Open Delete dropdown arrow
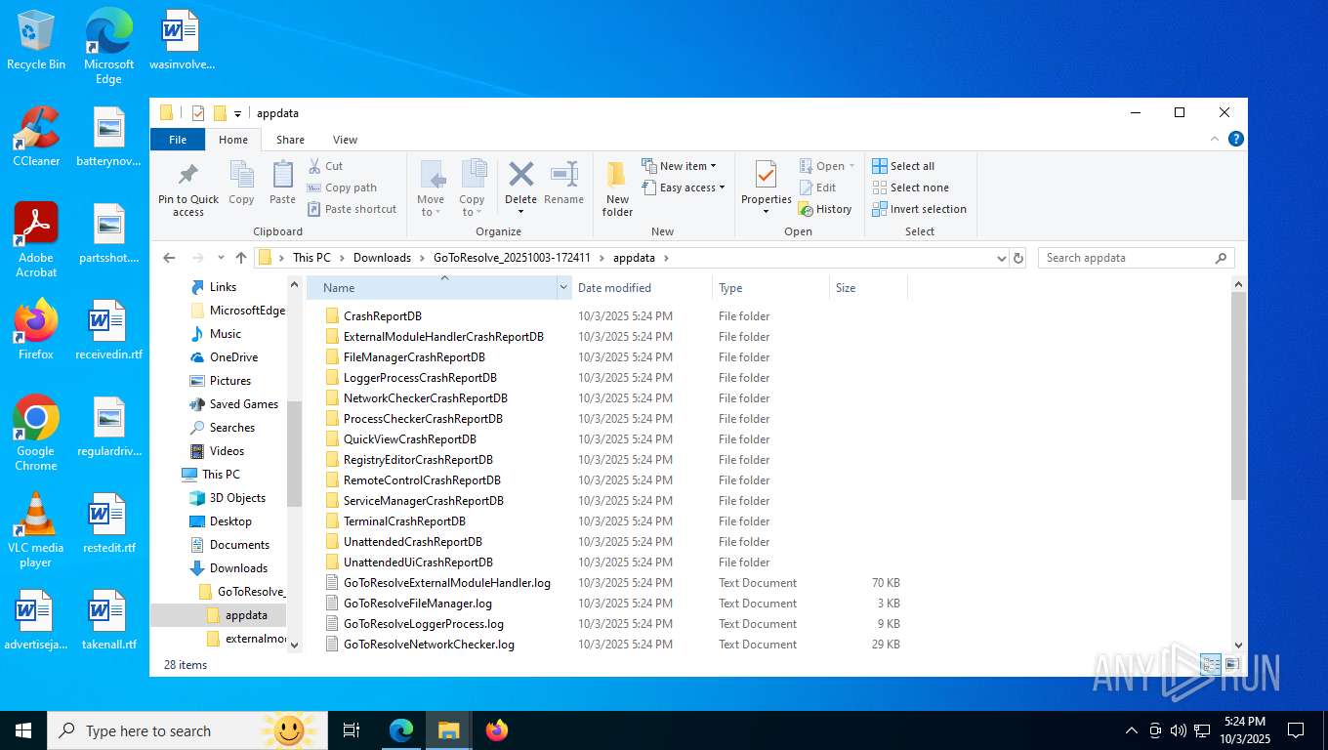The height and width of the screenshot is (750, 1328). [x=520, y=212]
